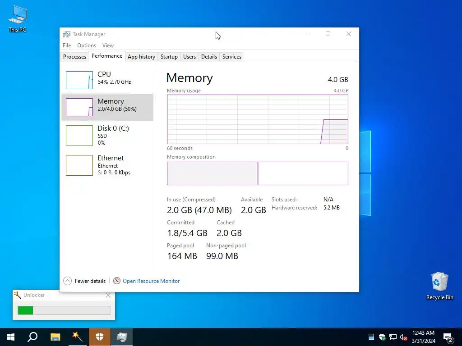Open the network tray icon
Screen dimensions: 462x346
coord(393,337)
